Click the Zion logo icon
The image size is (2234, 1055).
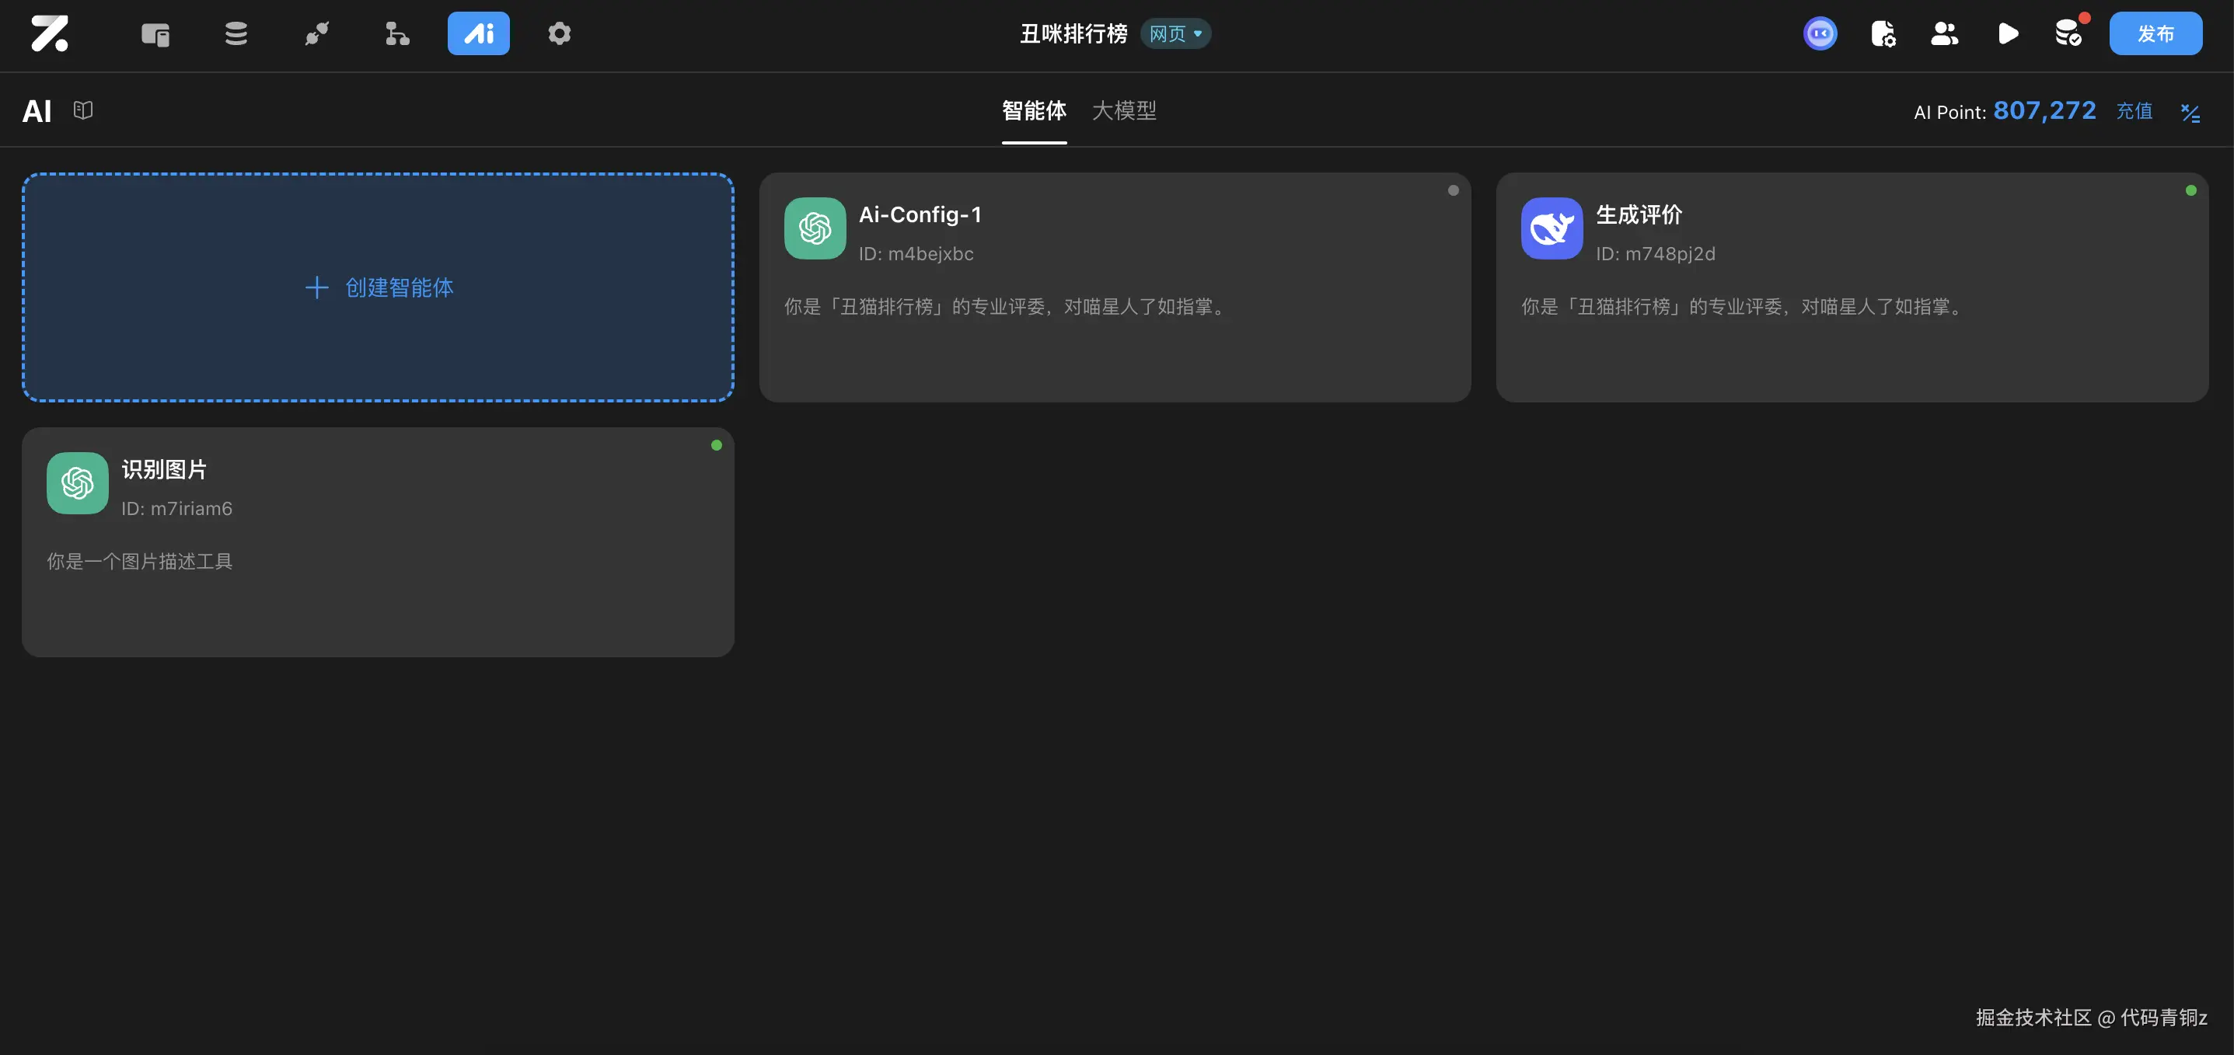tap(50, 34)
